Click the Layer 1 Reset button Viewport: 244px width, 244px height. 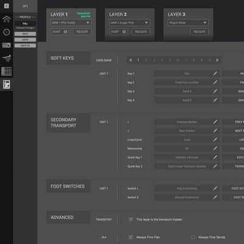tap(82, 32)
